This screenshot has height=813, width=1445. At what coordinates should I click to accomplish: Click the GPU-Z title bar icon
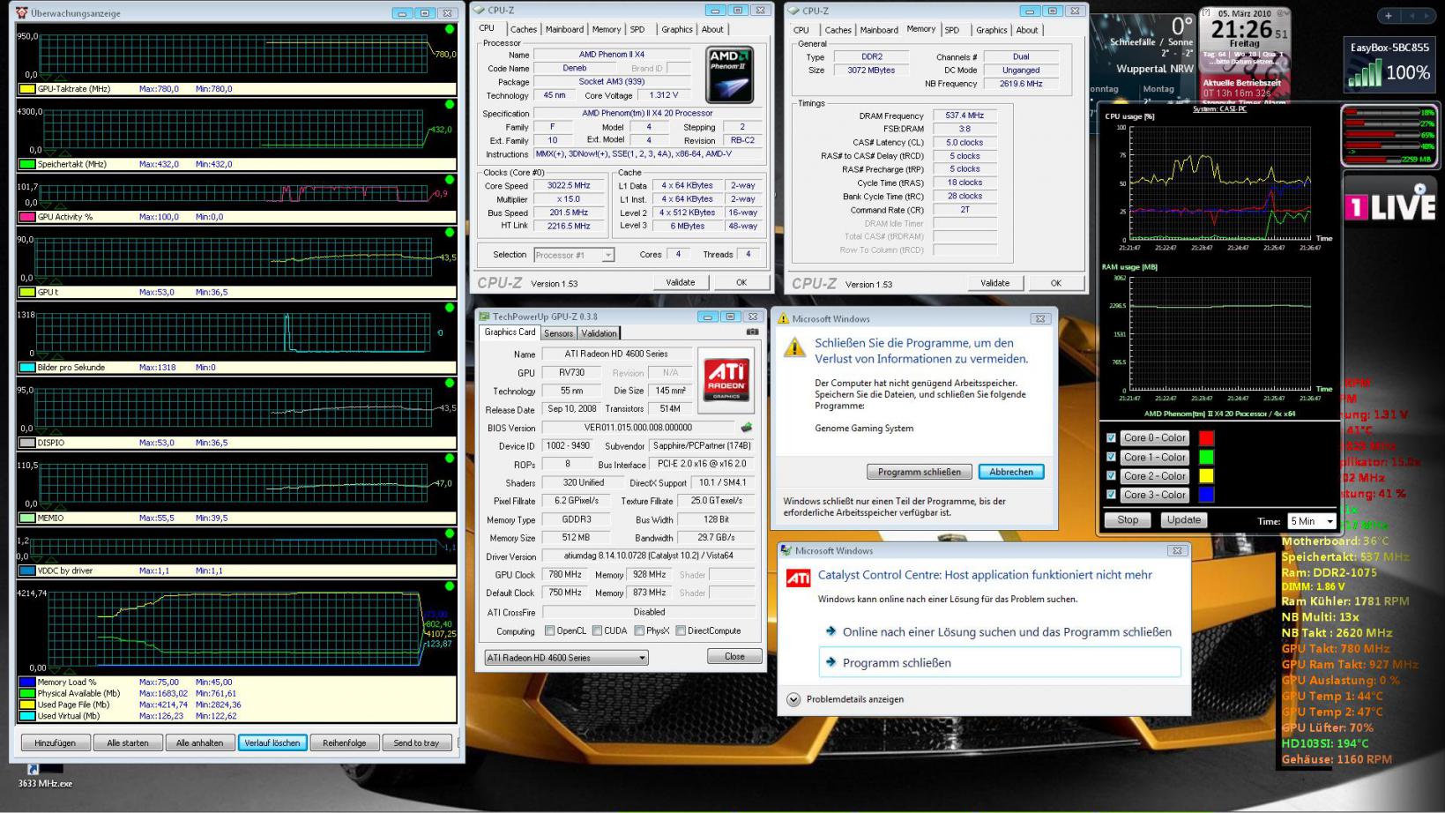[484, 317]
